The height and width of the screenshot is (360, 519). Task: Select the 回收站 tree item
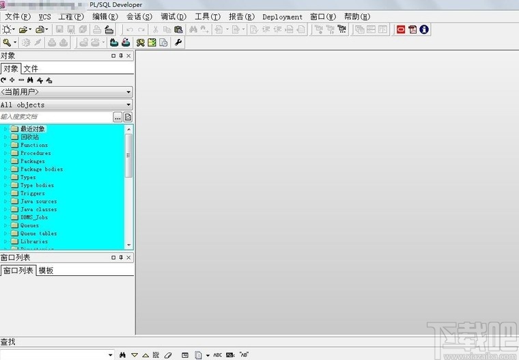click(29, 137)
